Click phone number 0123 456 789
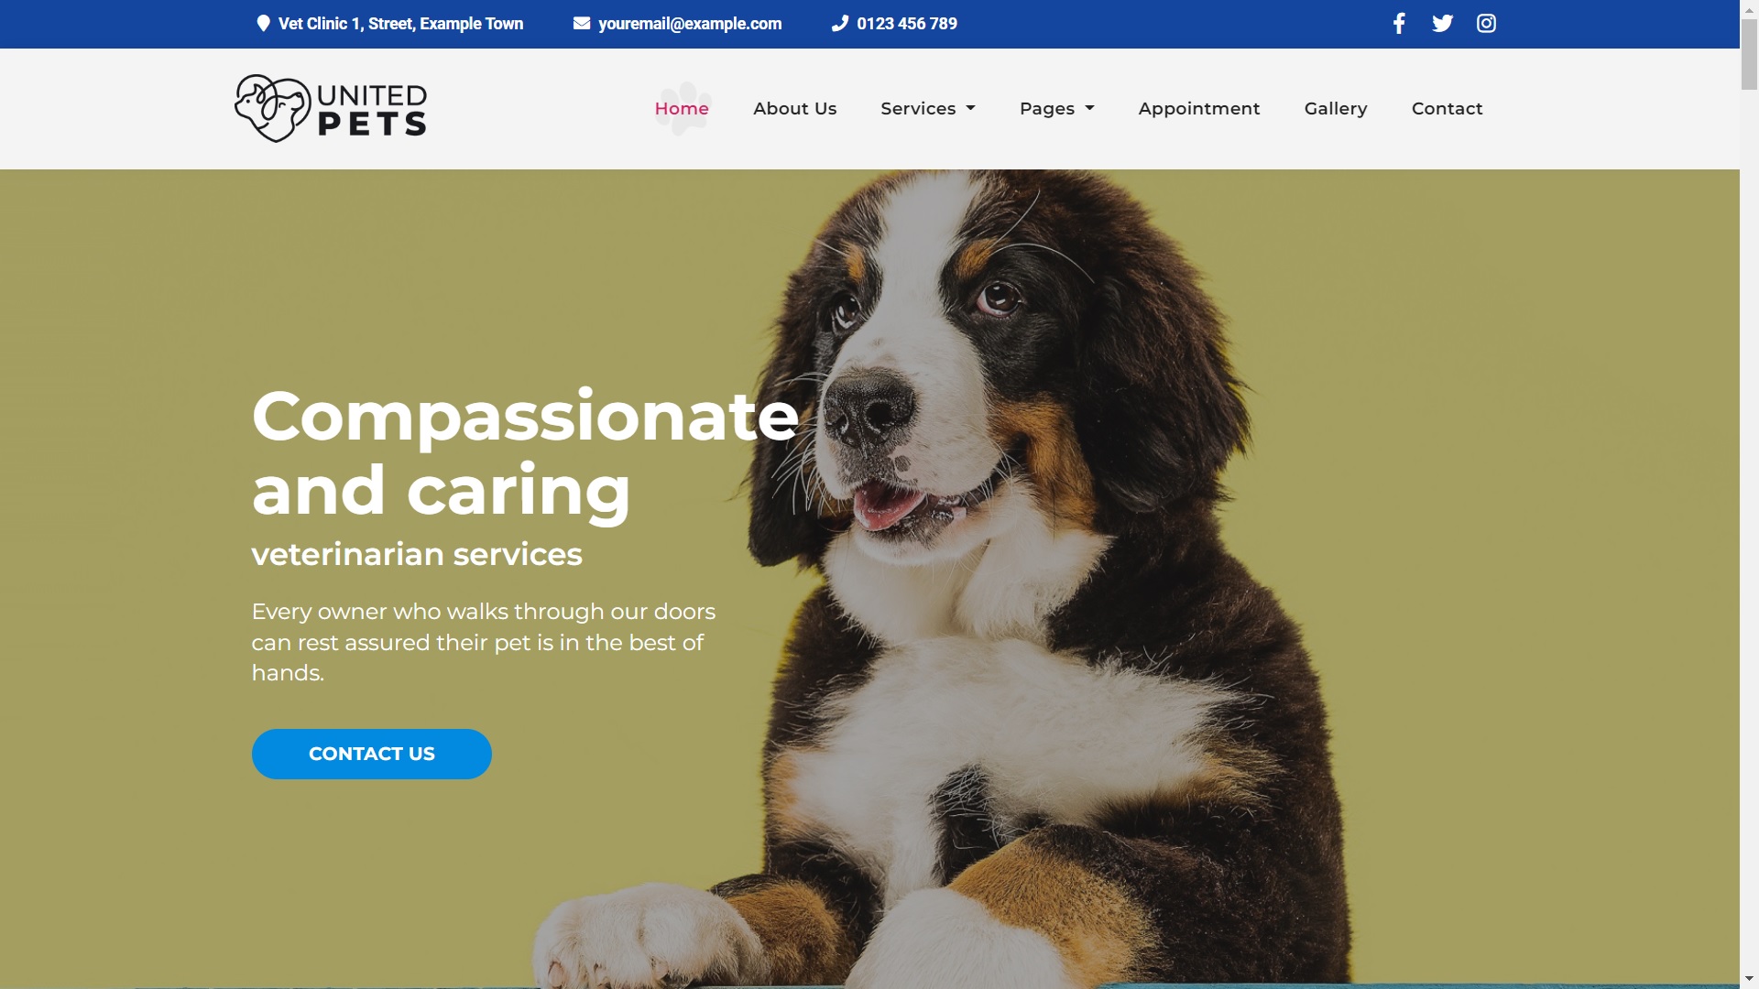 click(x=907, y=24)
